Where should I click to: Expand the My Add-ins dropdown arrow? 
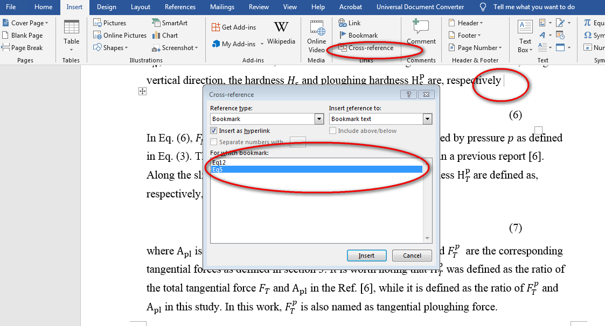pos(262,44)
